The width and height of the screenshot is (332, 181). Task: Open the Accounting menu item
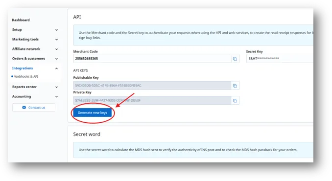coord(22,96)
